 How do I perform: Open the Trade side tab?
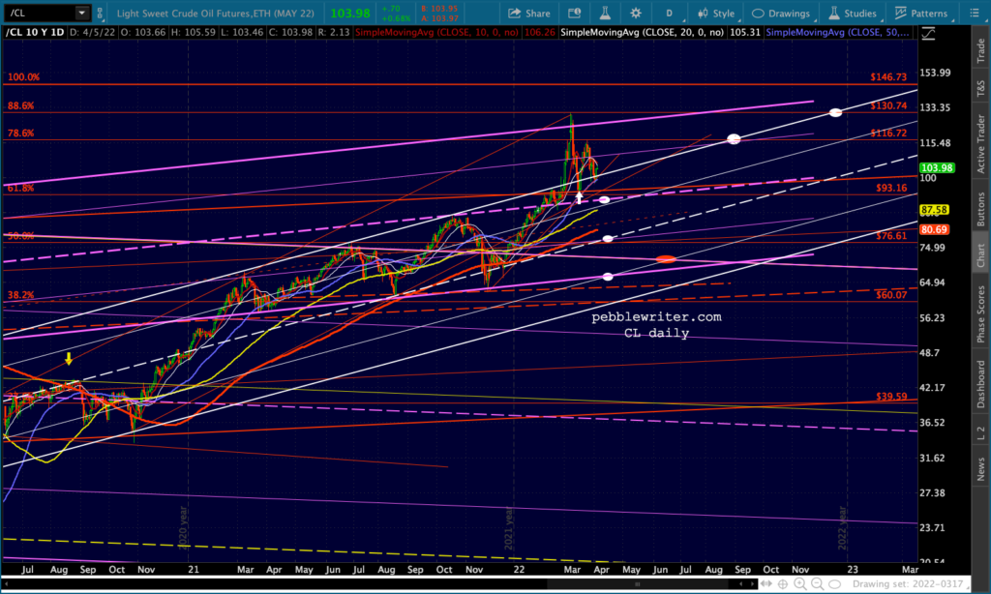[981, 50]
